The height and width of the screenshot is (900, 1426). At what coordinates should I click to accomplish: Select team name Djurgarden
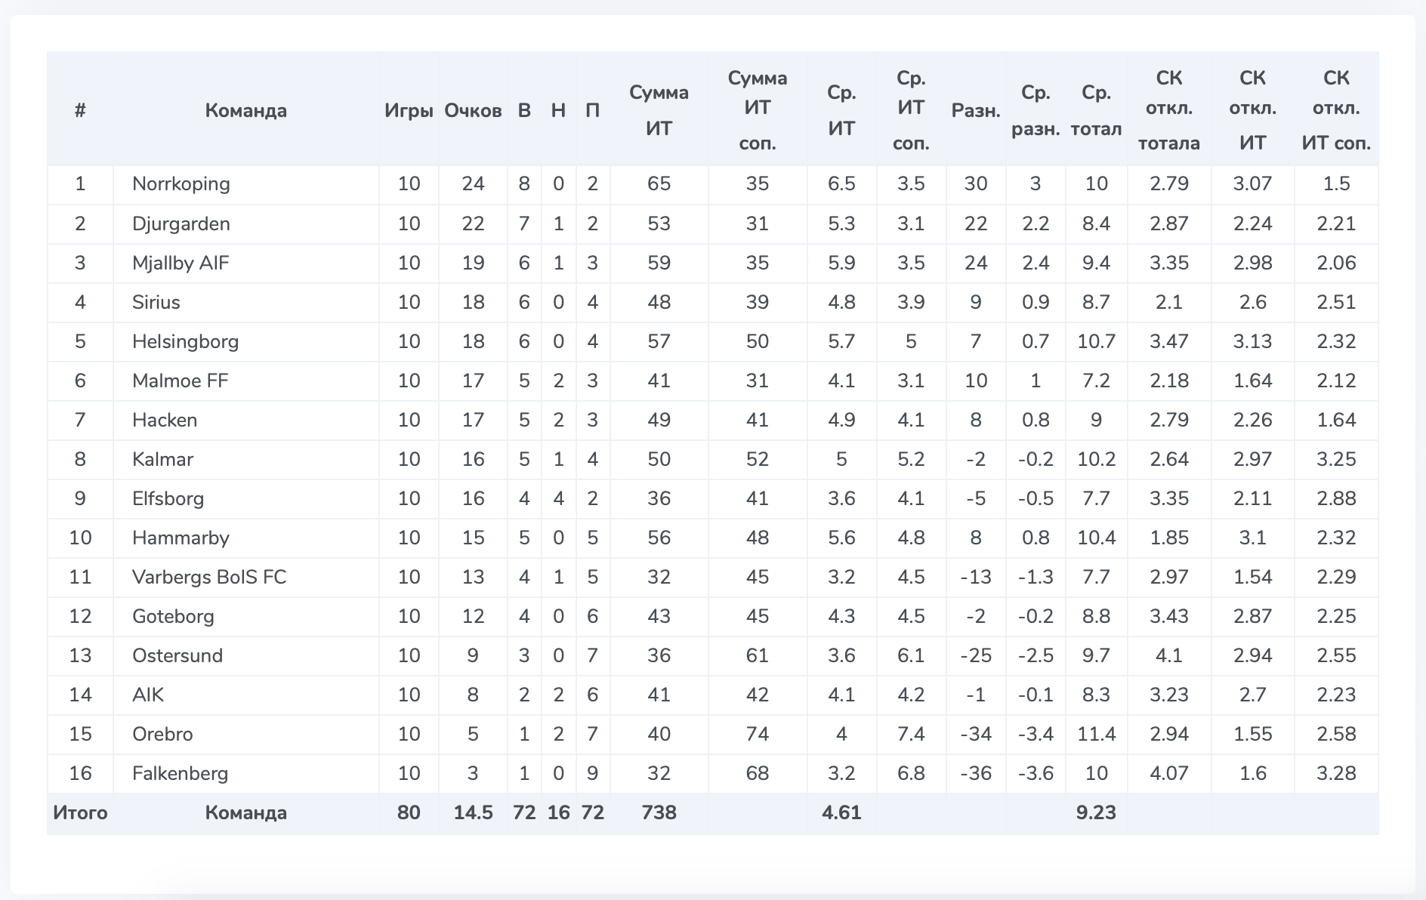point(181,223)
